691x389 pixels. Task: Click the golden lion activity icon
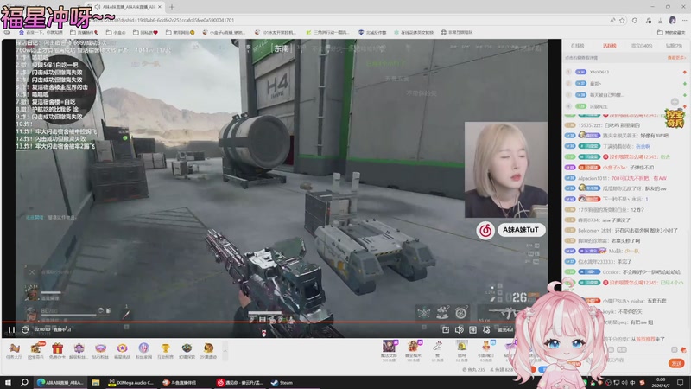[x=208, y=350]
